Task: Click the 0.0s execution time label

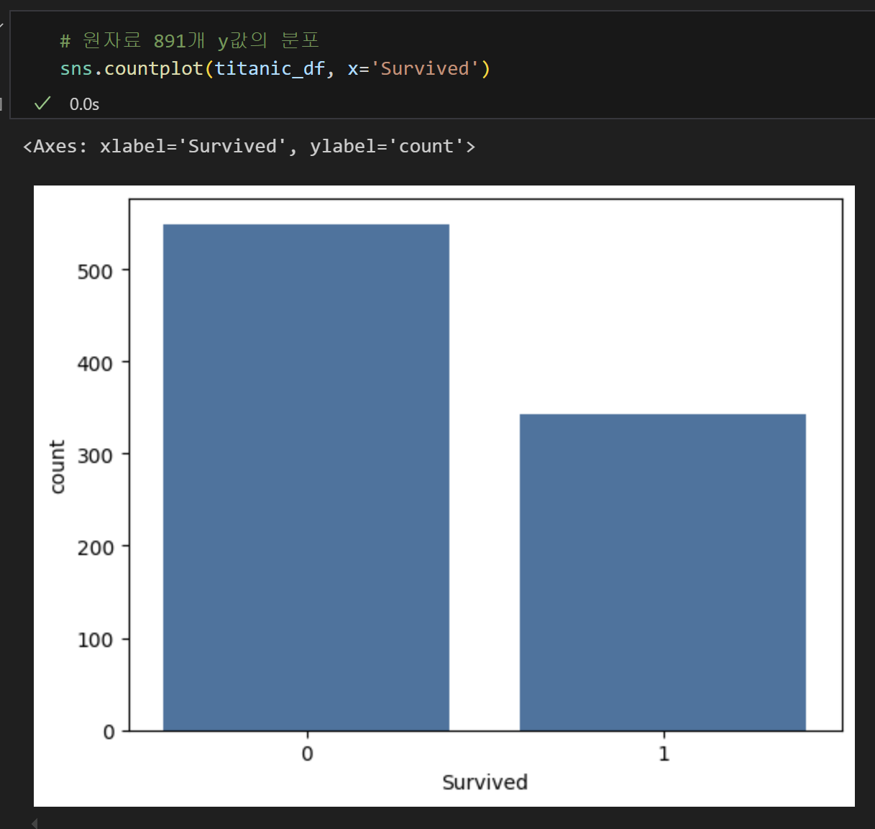Action: coord(84,104)
